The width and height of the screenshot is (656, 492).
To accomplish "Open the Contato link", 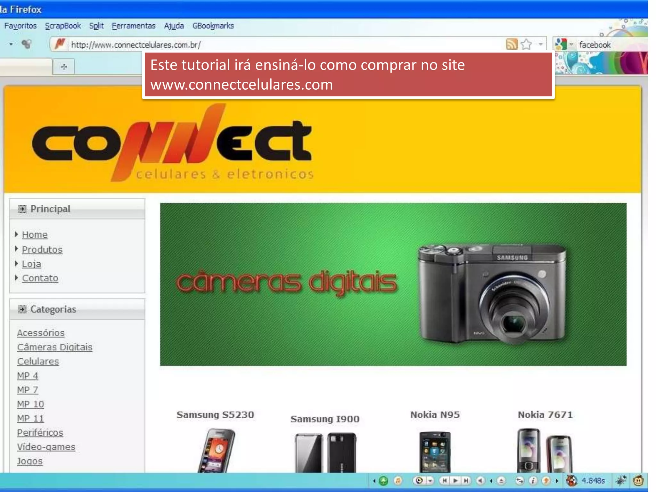I will point(40,278).
